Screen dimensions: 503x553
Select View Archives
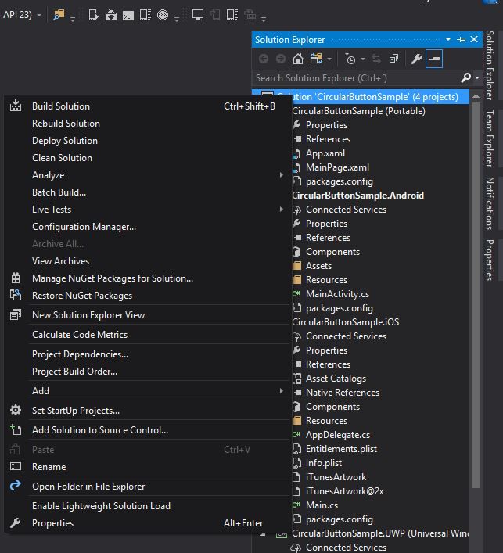click(147, 261)
